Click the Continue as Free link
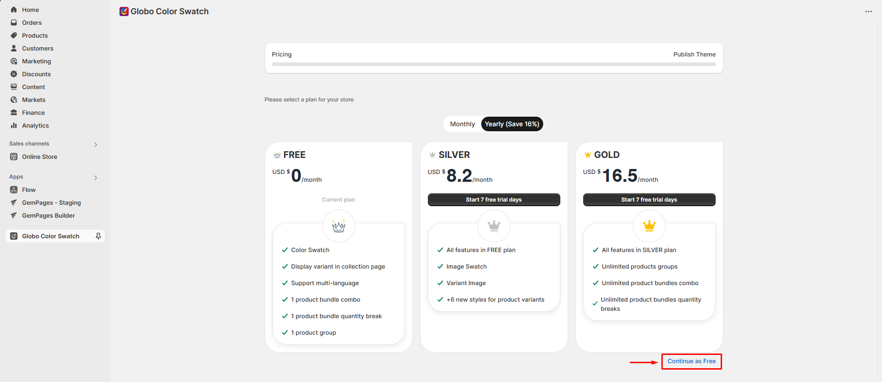 point(691,361)
